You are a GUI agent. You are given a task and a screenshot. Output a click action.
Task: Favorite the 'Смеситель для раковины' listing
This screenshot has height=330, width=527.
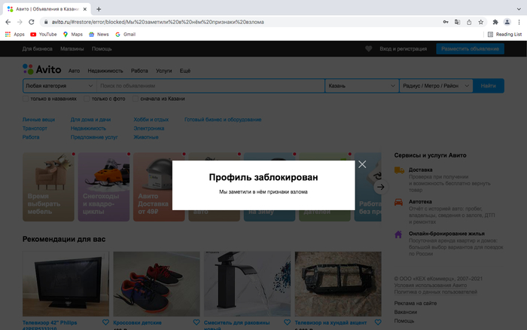click(287, 322)
